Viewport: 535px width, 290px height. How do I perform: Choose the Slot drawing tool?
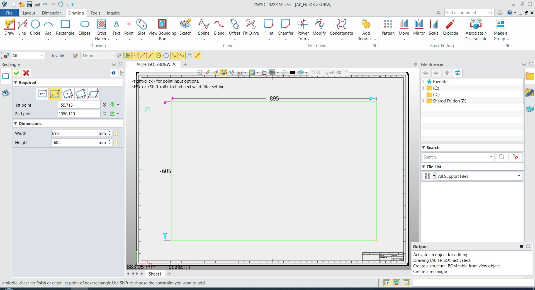(x=141, y=28)
